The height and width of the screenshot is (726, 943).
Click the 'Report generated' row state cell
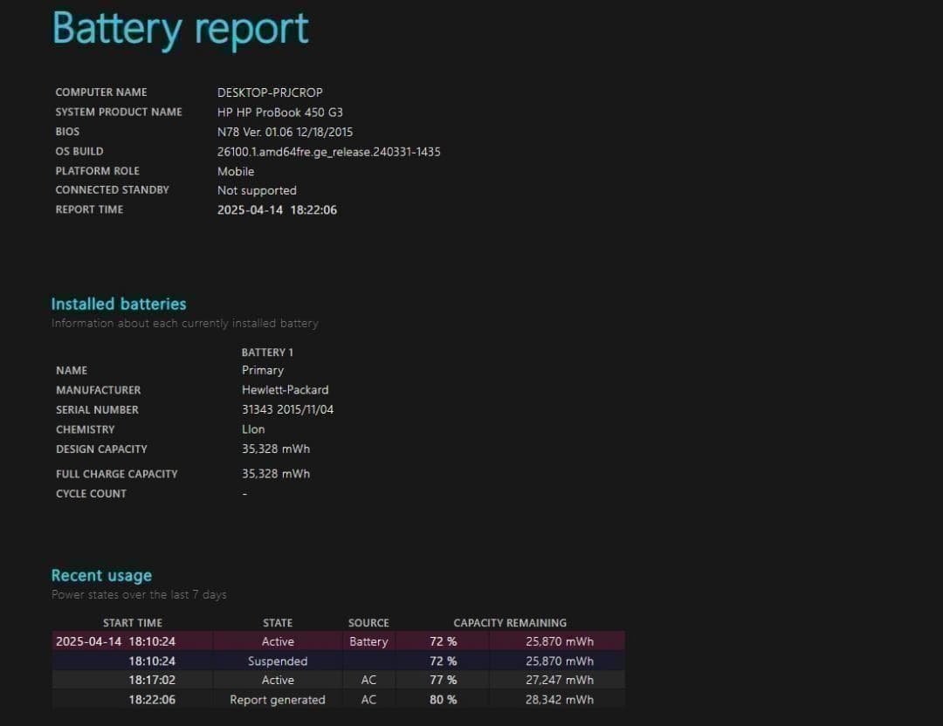coord(278,700)
